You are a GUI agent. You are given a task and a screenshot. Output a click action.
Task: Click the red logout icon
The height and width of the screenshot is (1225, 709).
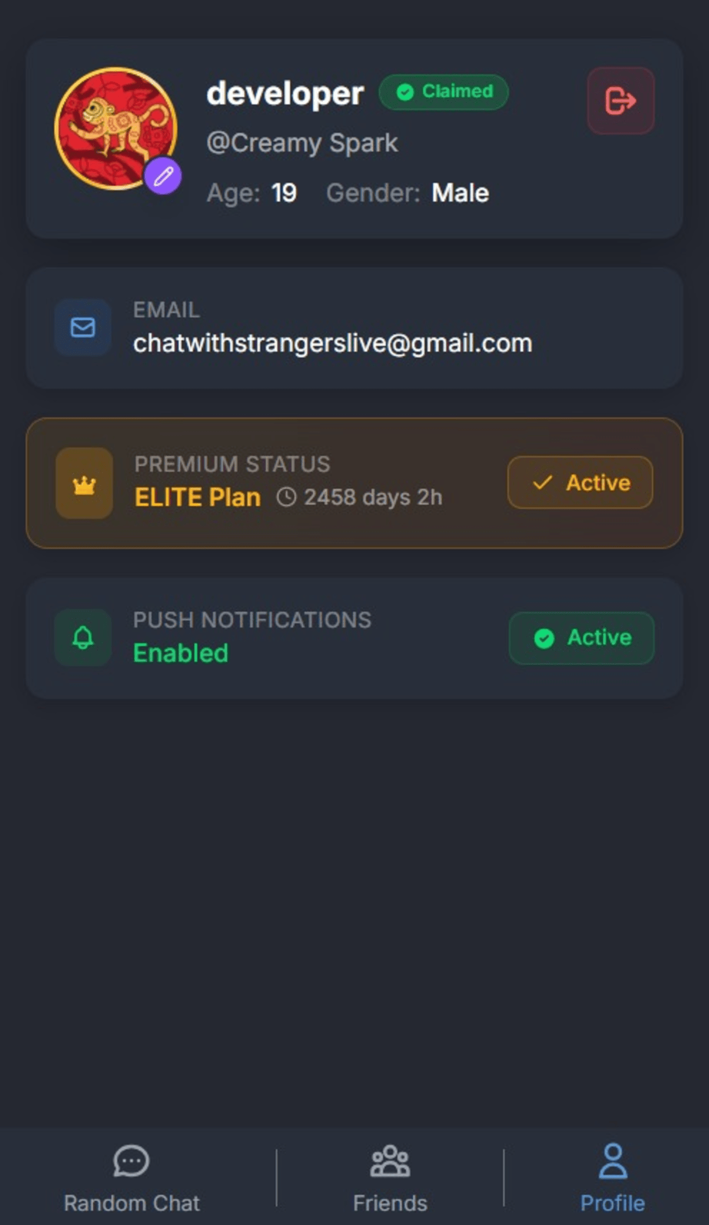pos(620,101)
